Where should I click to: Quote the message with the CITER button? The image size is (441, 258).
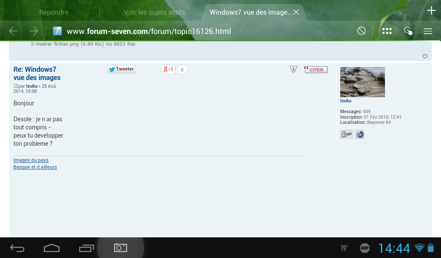click(316, 69)
